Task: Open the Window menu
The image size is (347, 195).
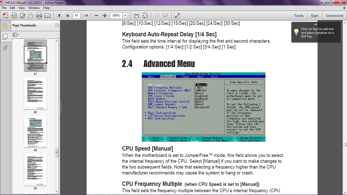Action: pyautogui.click(x=34, y=8)
